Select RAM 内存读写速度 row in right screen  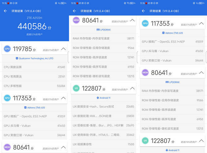[x=172, y=91]
